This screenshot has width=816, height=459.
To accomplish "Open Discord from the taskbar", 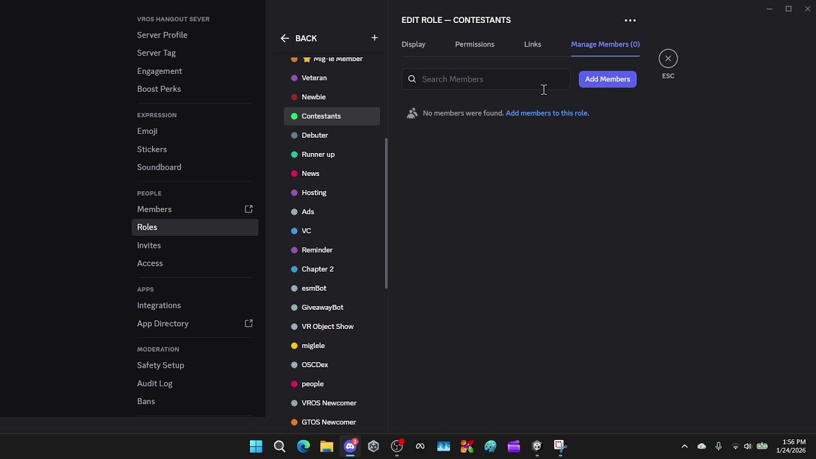I will click(x=350, y=446).
